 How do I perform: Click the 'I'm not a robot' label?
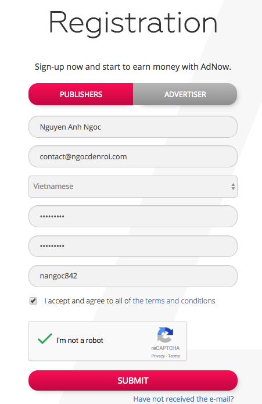point(80,341)
